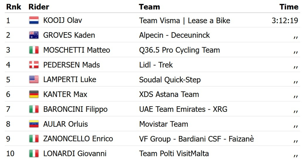Click the Australian flag beside GROVES Kaden
The image size is (302, 160).
pyautogui.click(x=34, y=35)
